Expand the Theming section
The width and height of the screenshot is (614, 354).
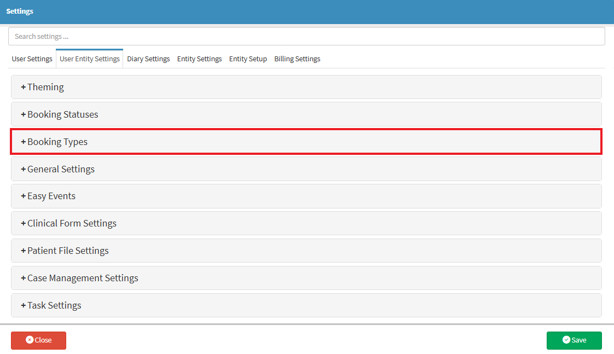click(306, 87)
